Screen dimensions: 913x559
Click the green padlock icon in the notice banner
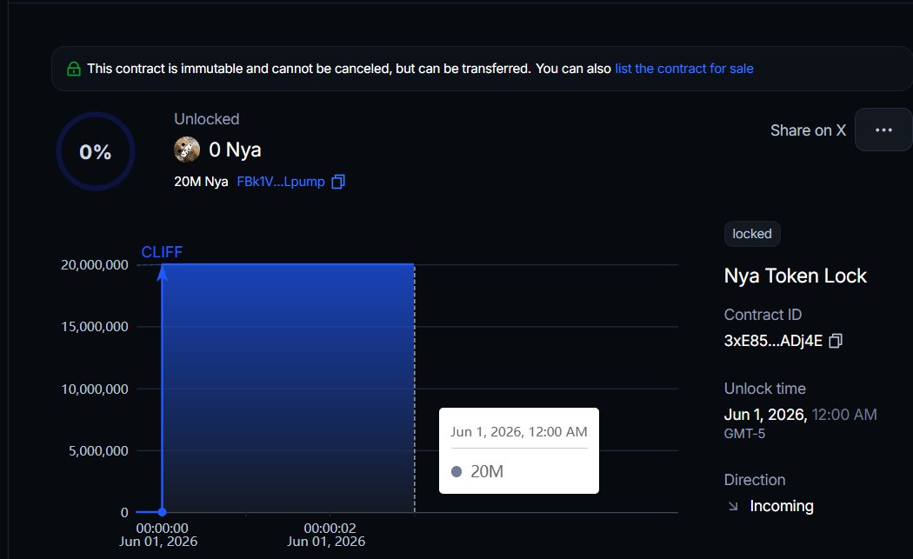click(x=74, y=67)
